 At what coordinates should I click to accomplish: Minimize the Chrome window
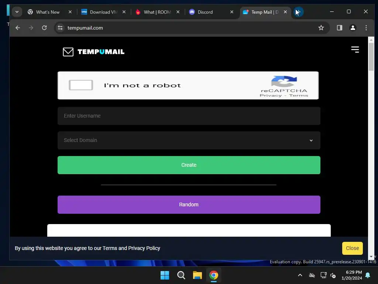point(332,11)
